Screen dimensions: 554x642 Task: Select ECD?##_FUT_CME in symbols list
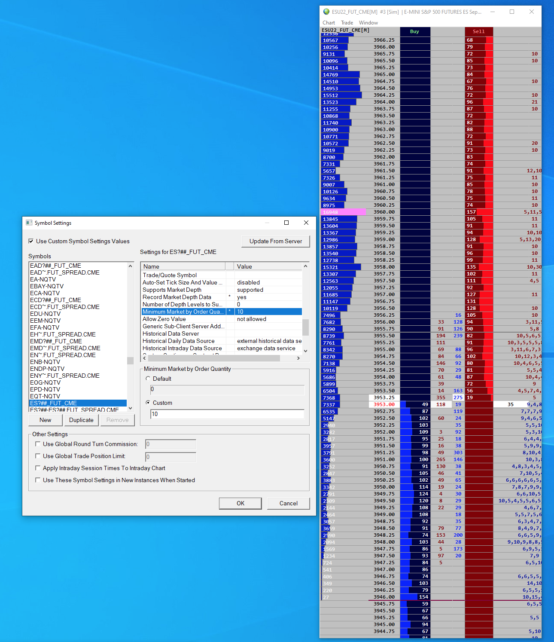[x=55, y=300]
